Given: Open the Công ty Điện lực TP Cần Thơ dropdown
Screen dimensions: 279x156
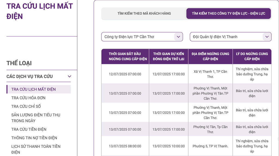Looking at the screenshot, I should [x=139, y=37].
